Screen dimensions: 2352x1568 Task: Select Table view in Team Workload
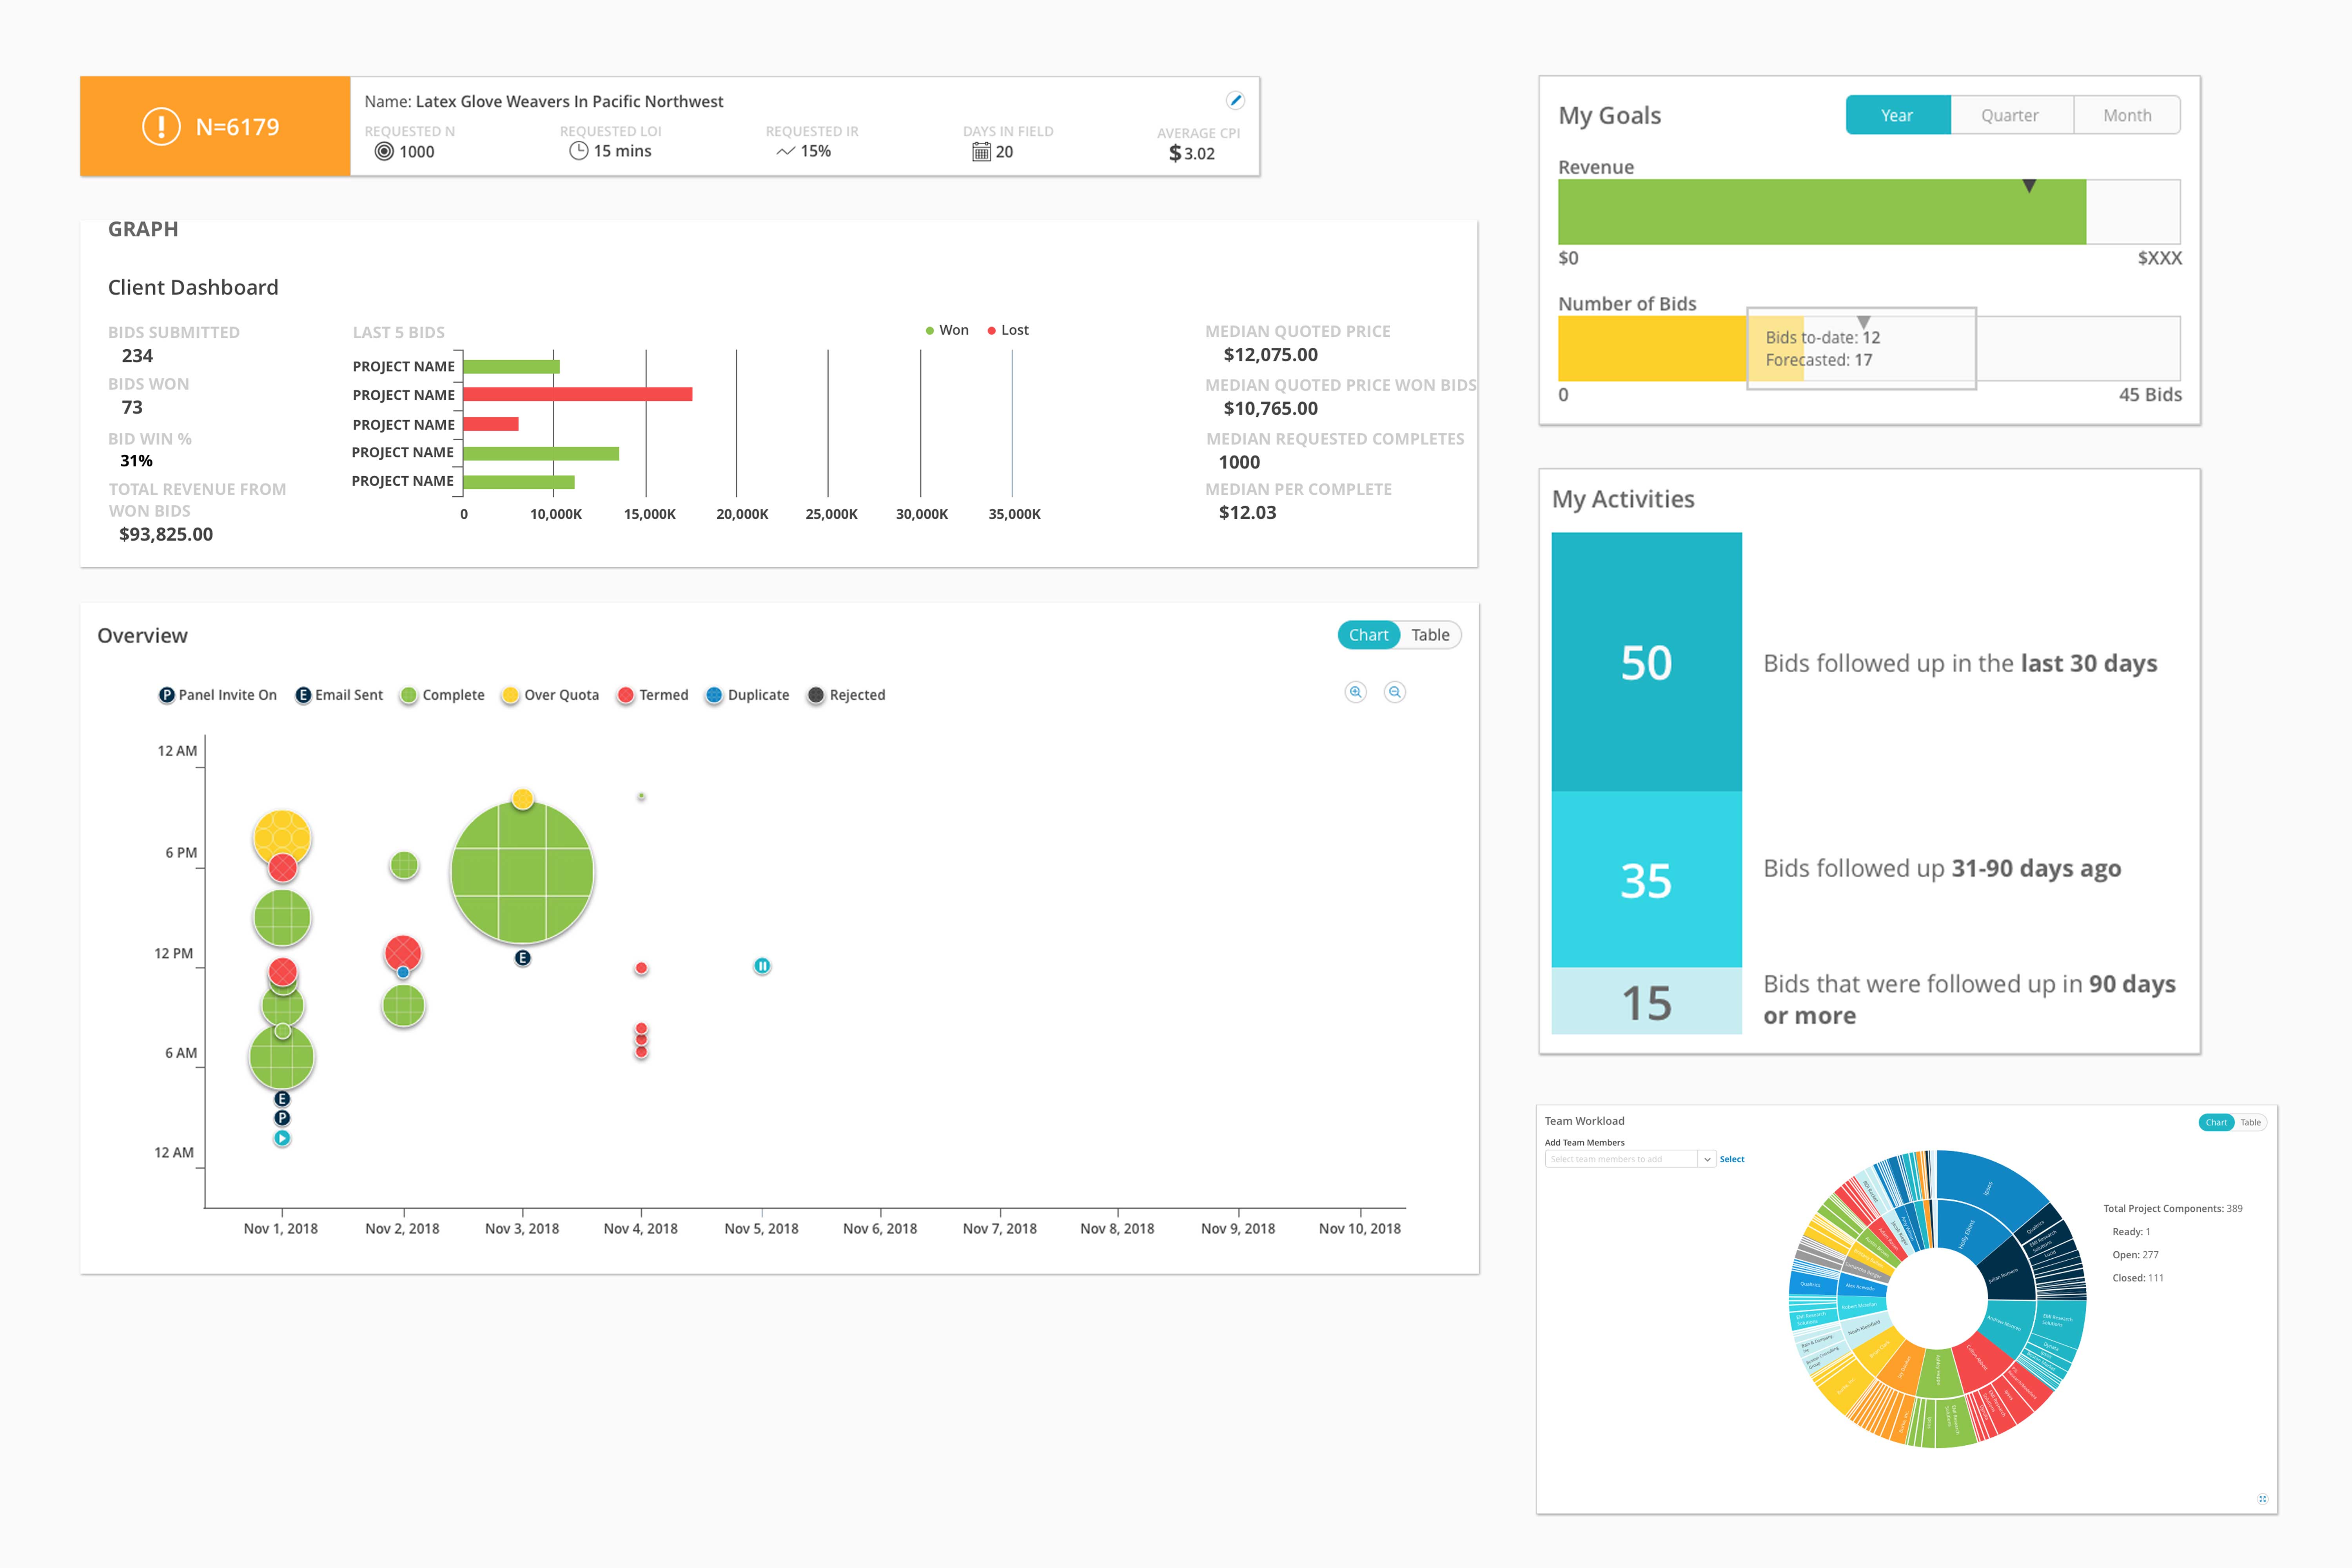pos(2250,1122)
